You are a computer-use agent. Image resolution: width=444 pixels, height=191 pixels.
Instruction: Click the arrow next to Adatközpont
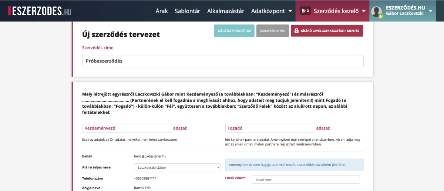[x=290, y=11]
